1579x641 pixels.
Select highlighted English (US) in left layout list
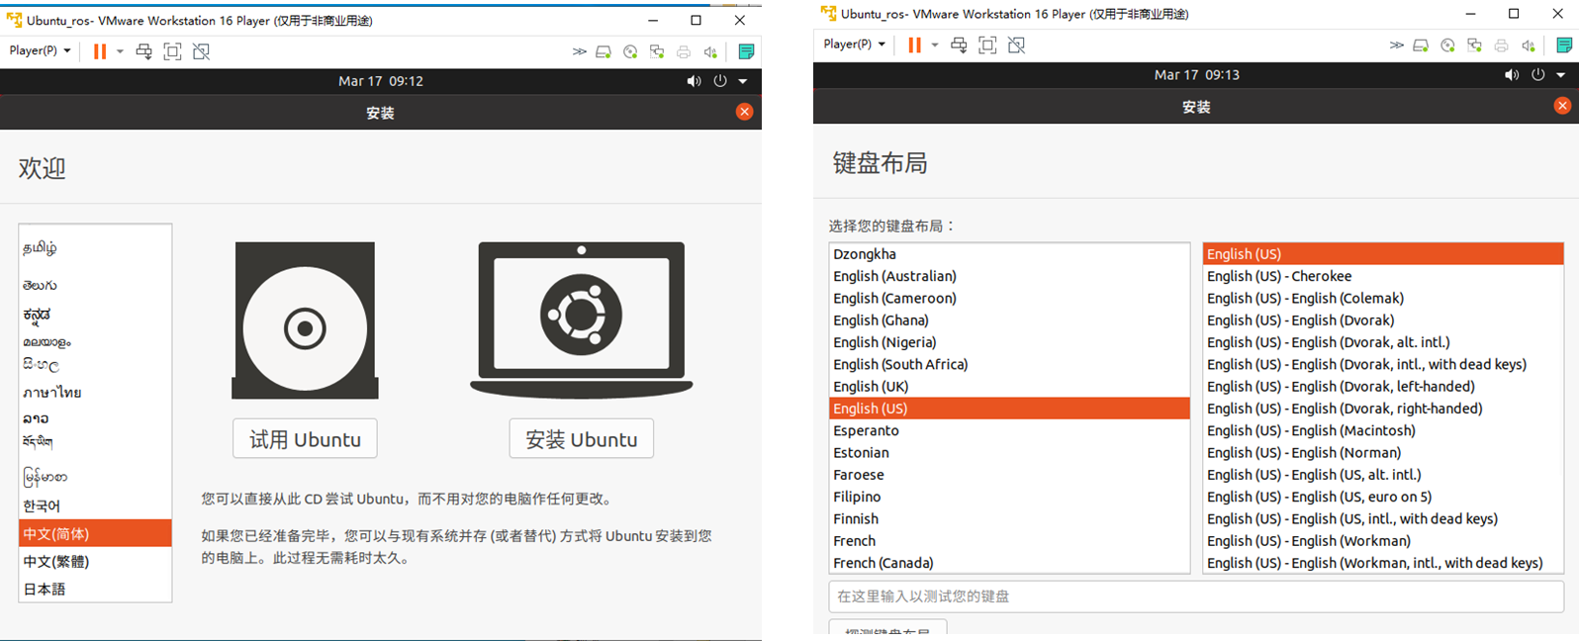tap(1009, 409)
